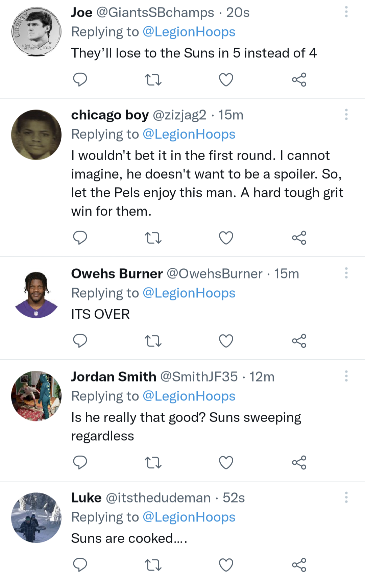
Task: Share Jordan Smith's tweet
Action: [x=299, y=462]
